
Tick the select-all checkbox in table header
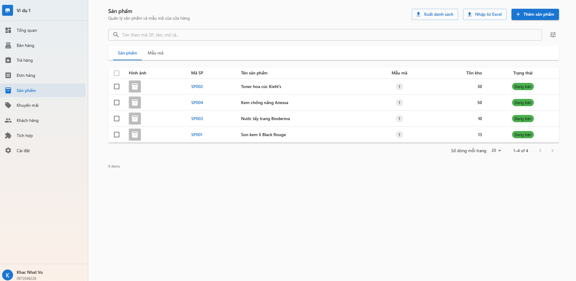click(117, 73)
